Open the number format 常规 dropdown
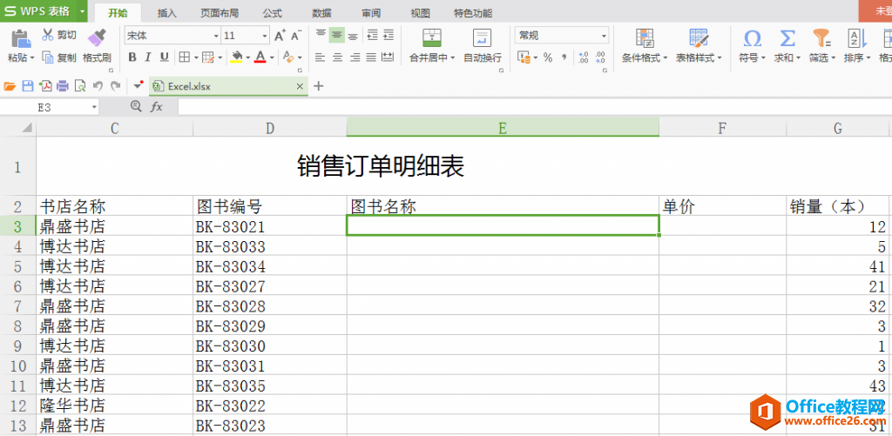892x436 pixels. (x=604, y=36)
